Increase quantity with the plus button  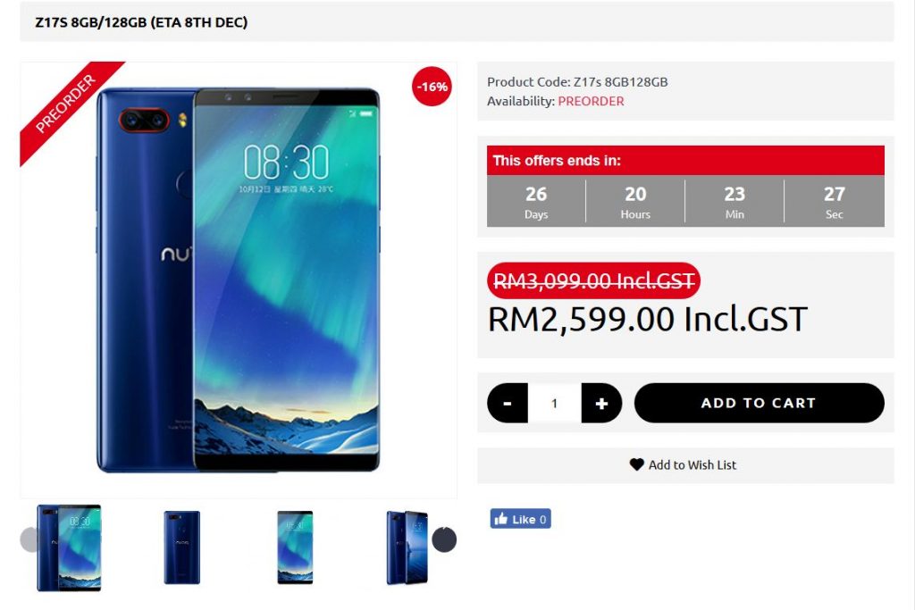(x=601, y=403)
